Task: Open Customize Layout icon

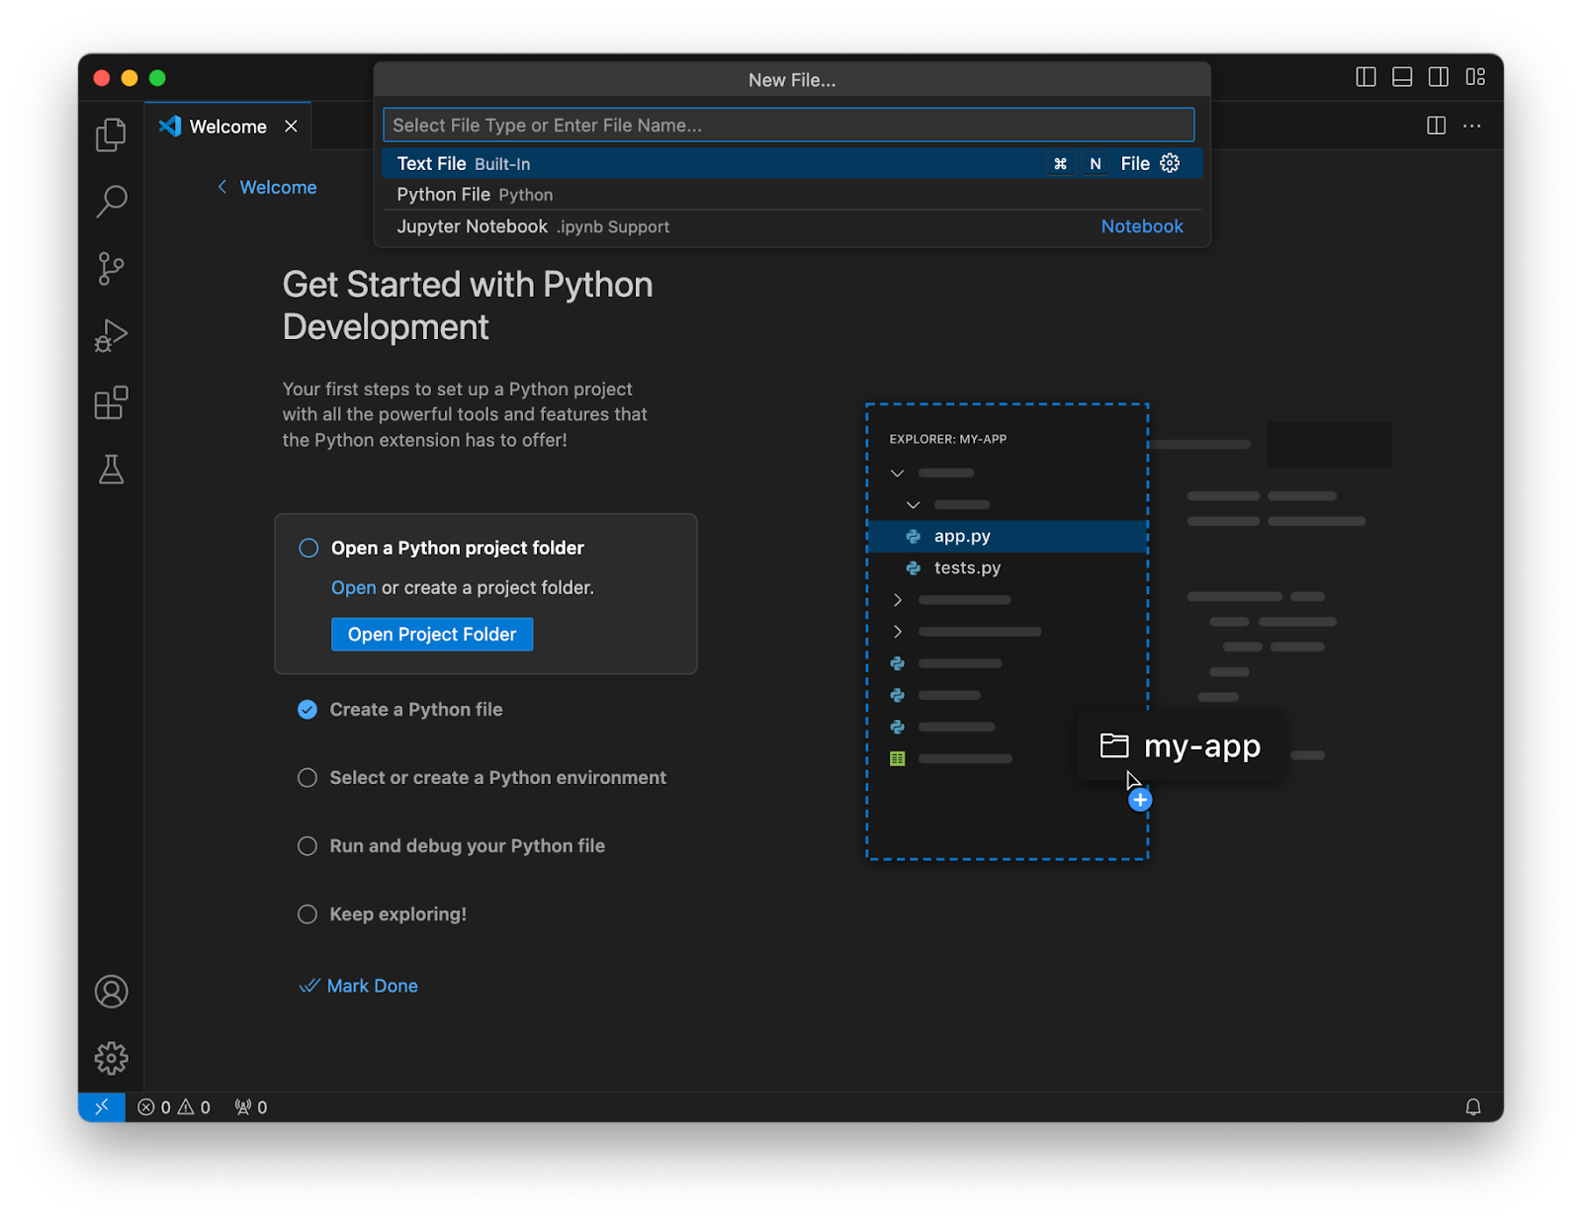Action: tap(1475, 77)
